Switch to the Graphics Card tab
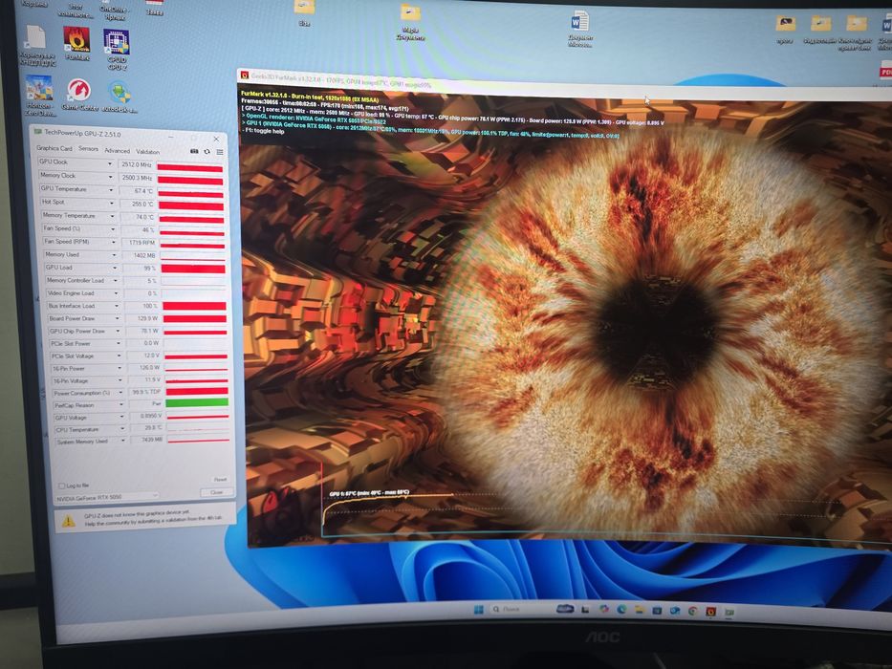This screenshot has height=669, width=892. tap(54, 148)
